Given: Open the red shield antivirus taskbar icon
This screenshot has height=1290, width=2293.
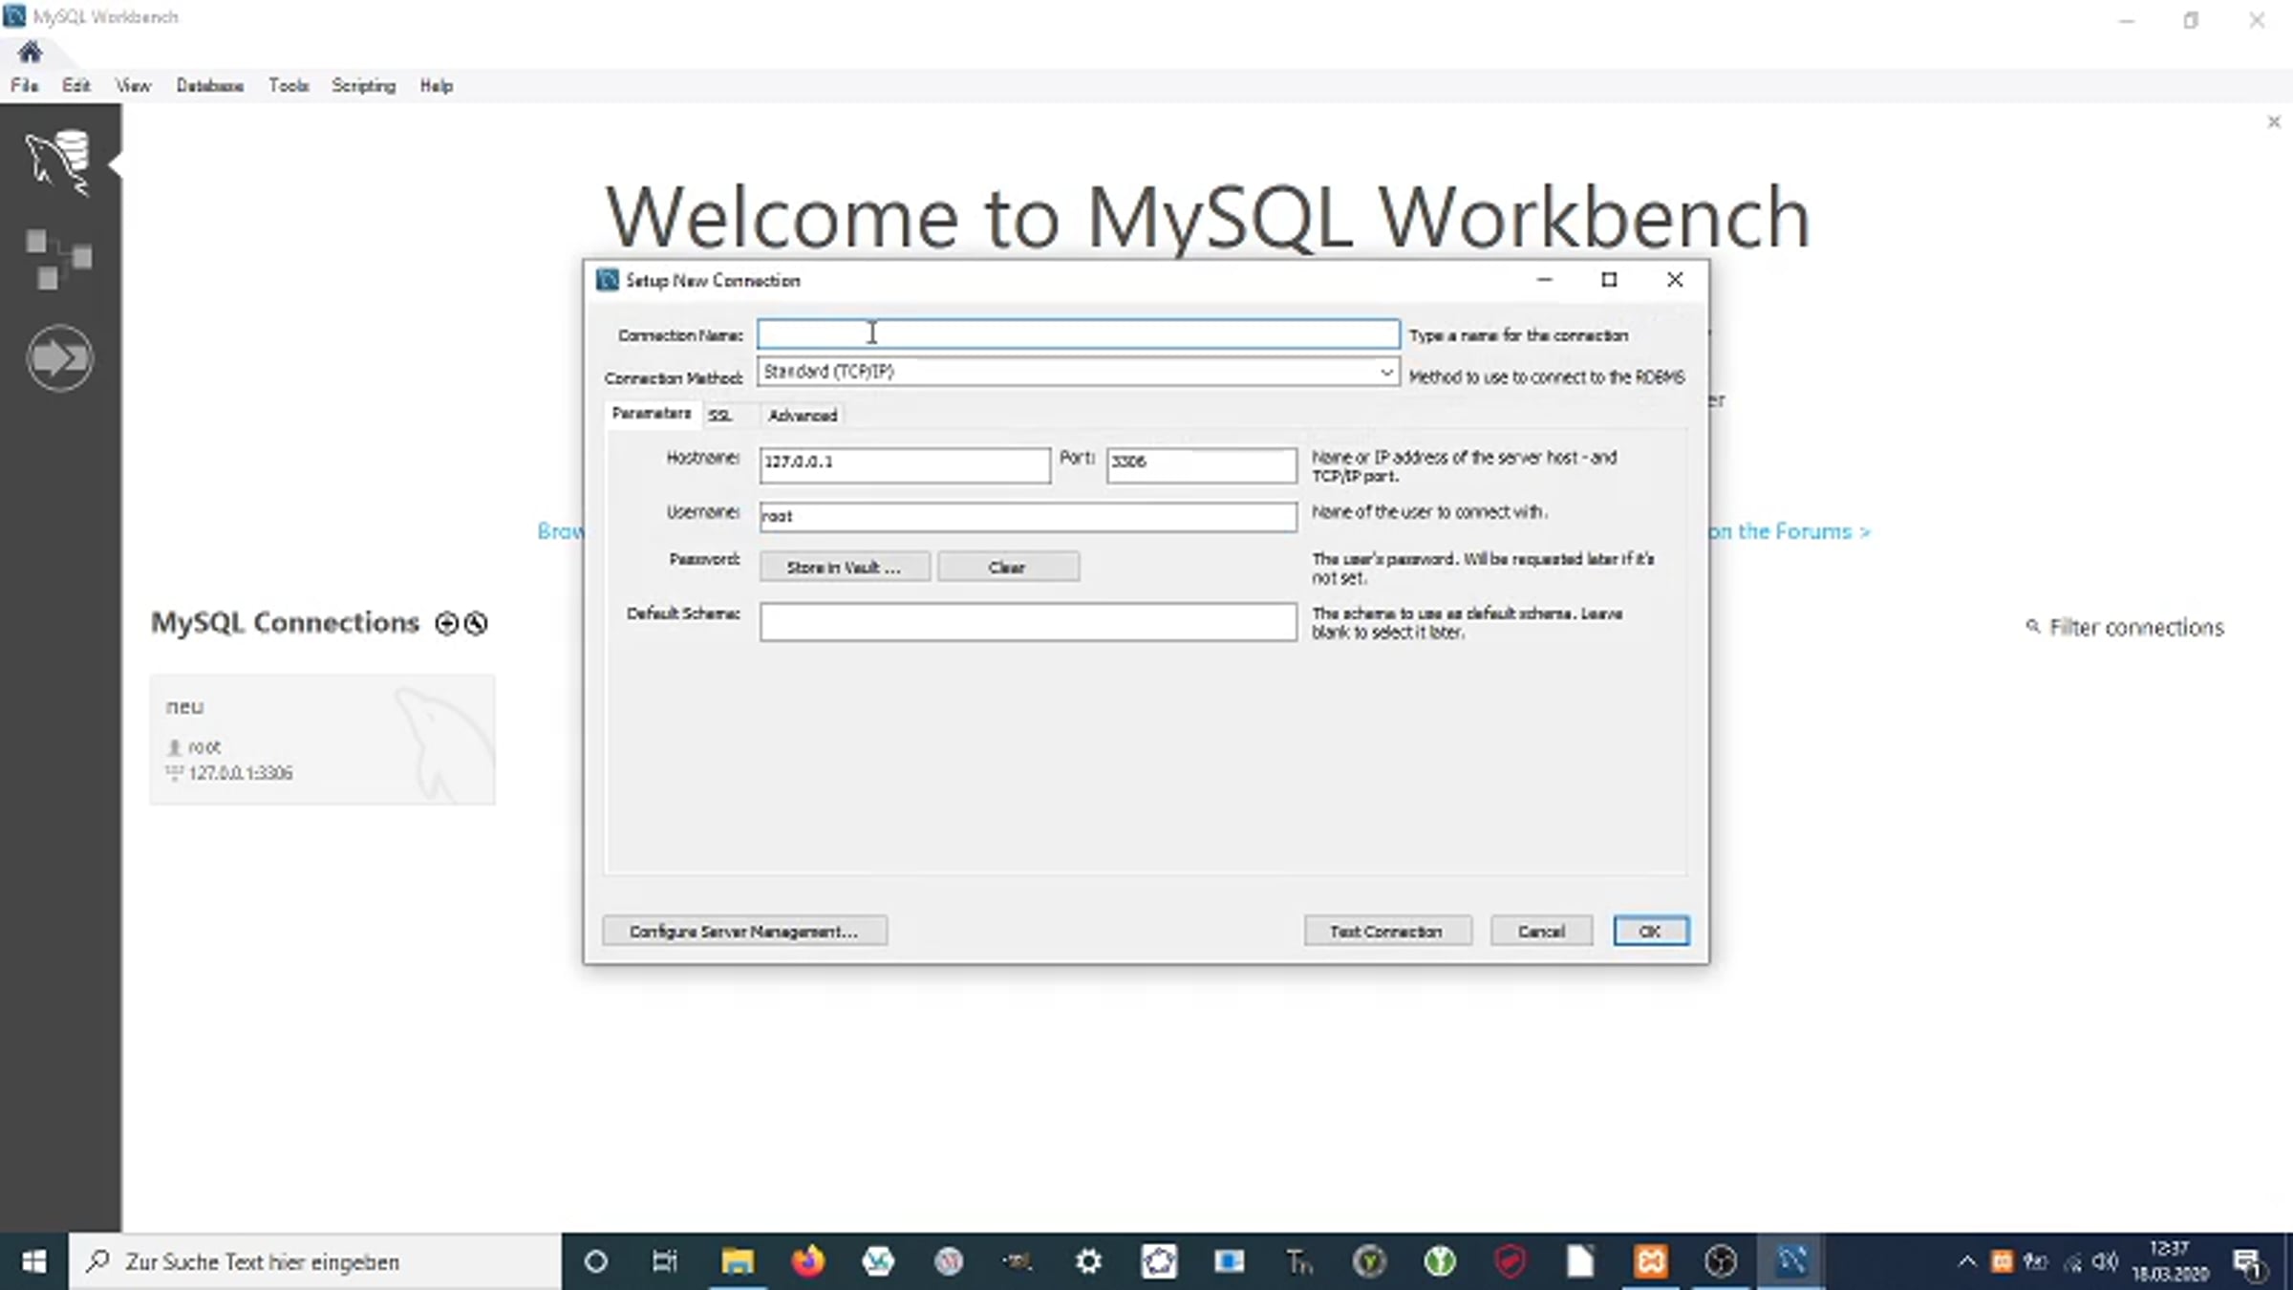Looking at the screenshot, I should pos(1511,1261).
